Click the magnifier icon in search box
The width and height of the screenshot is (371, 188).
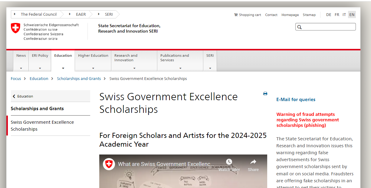(x=299, y=27)
